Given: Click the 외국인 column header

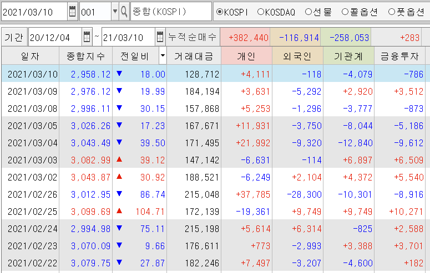Looking at the screenshot, I should pos(297,55).
